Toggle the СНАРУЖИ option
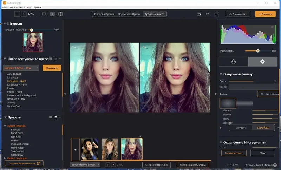This screenshot has height=170, width=281. [x=263, y=128]
